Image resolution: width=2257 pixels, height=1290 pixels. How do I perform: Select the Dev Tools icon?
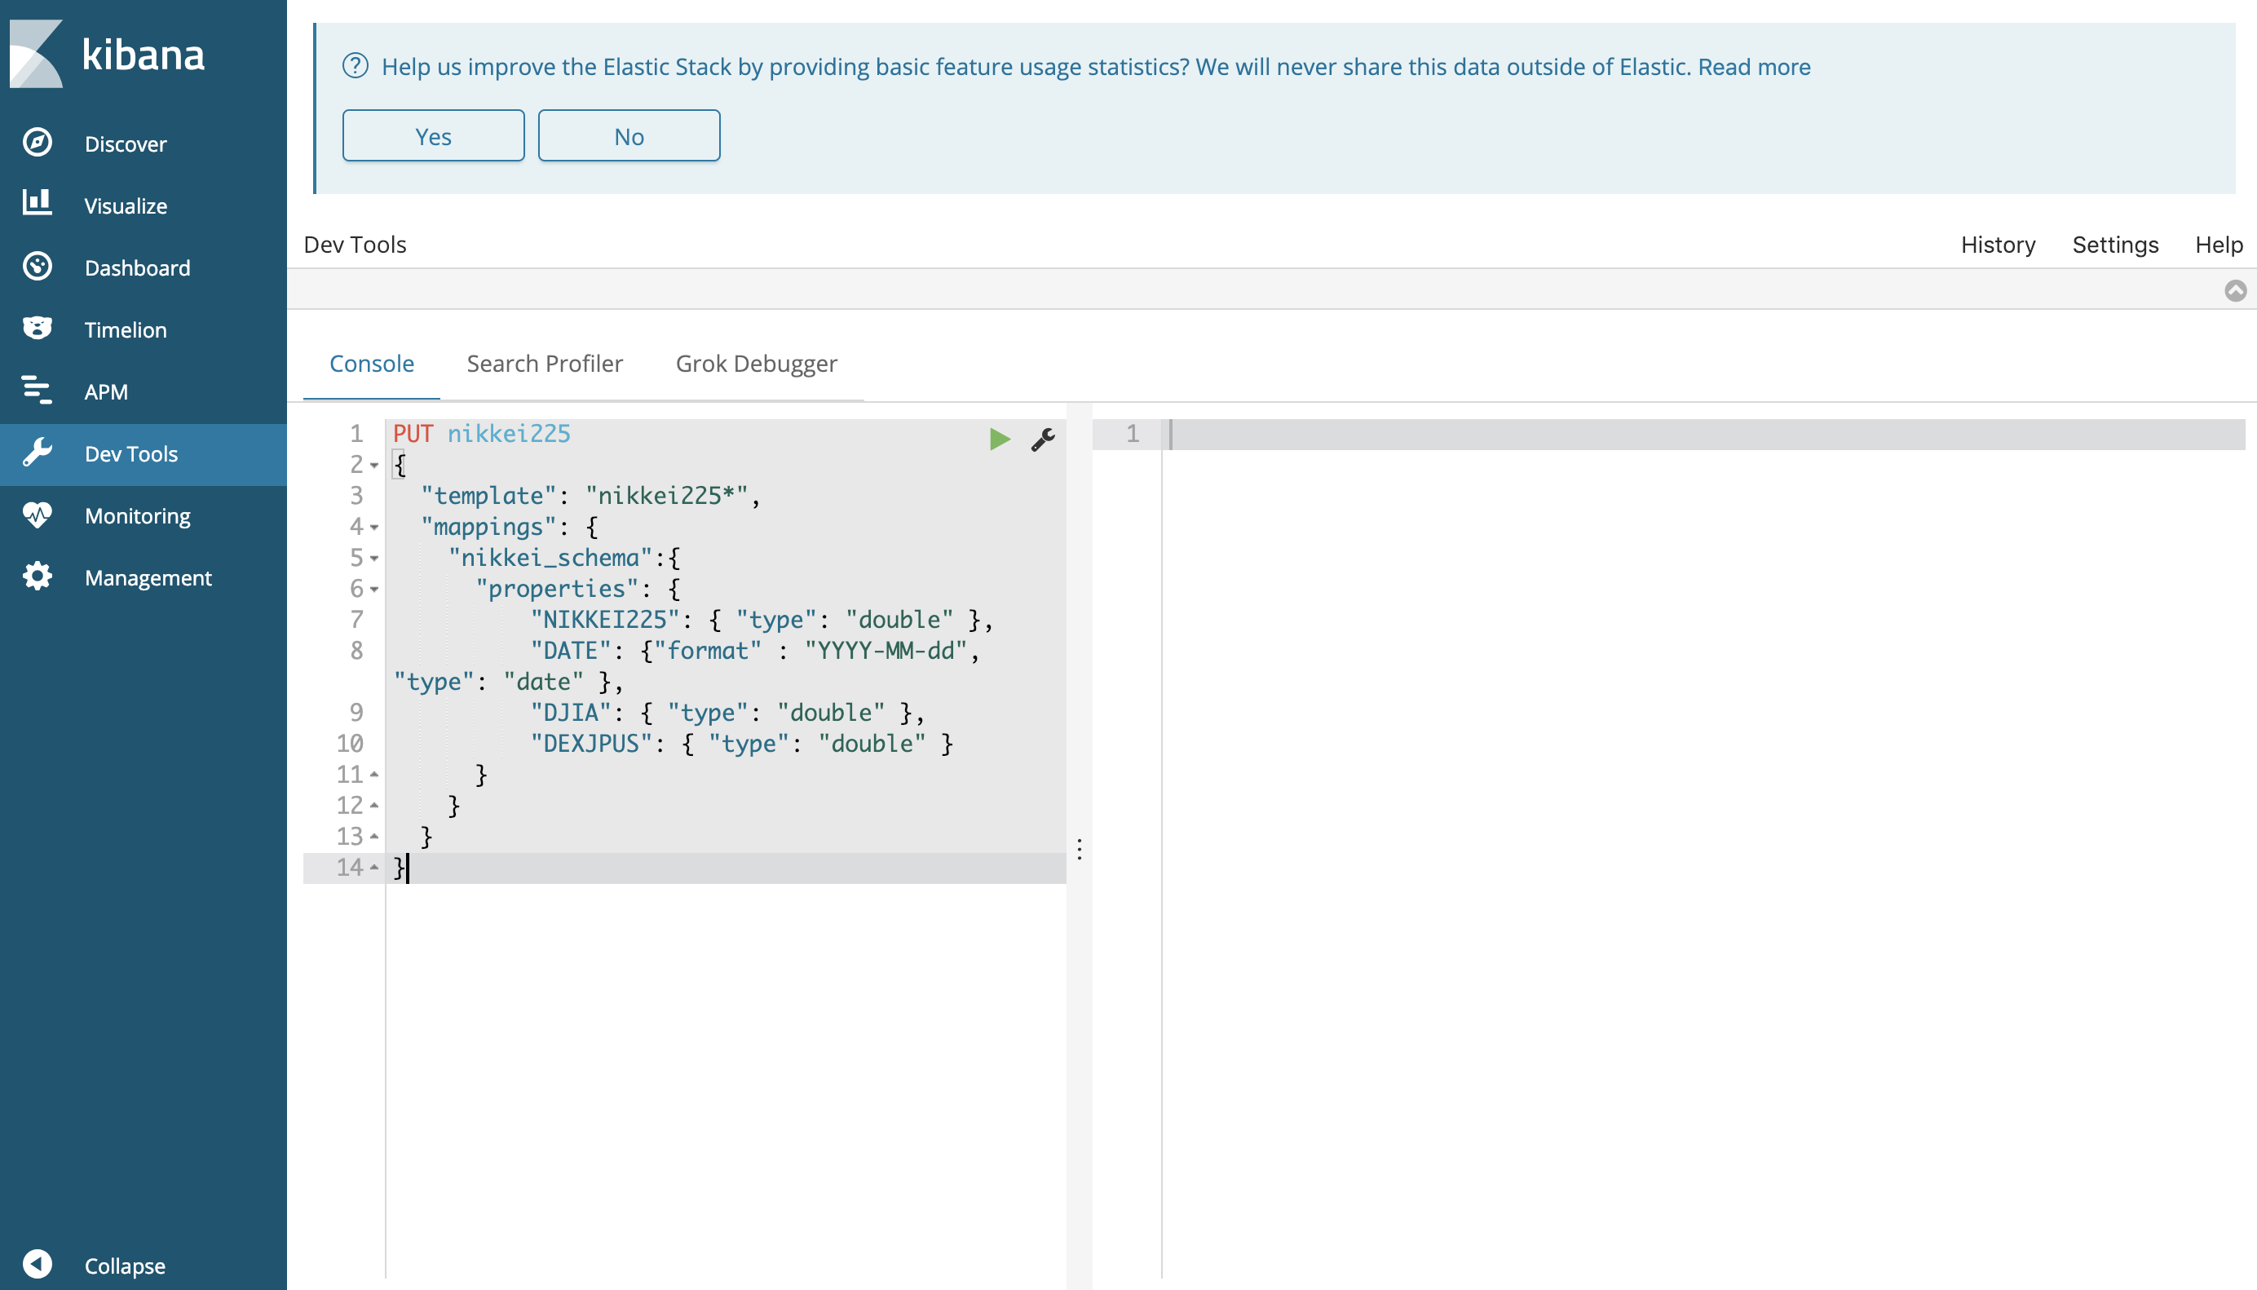tap(37, 453)
